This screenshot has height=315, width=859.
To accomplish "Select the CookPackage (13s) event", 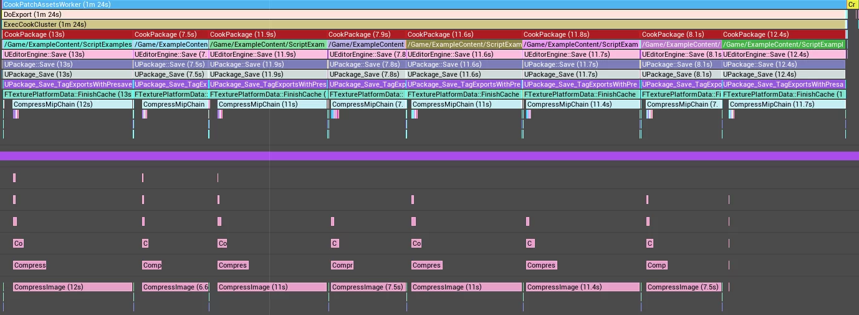I will [67, 34].
